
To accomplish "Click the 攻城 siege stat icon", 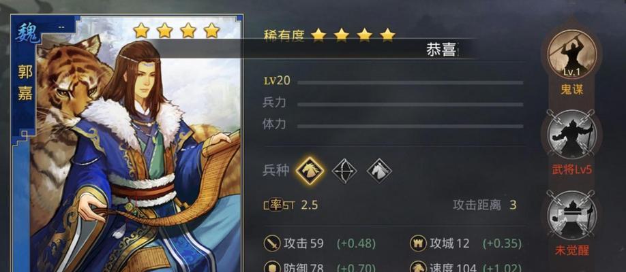I will click(x=418, y=243).
